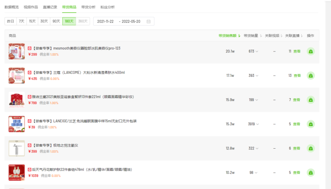Screen dimensions: 331x189
Task: Click the 极地之悦注氧仪 product title
Action: tap(55, 145)
